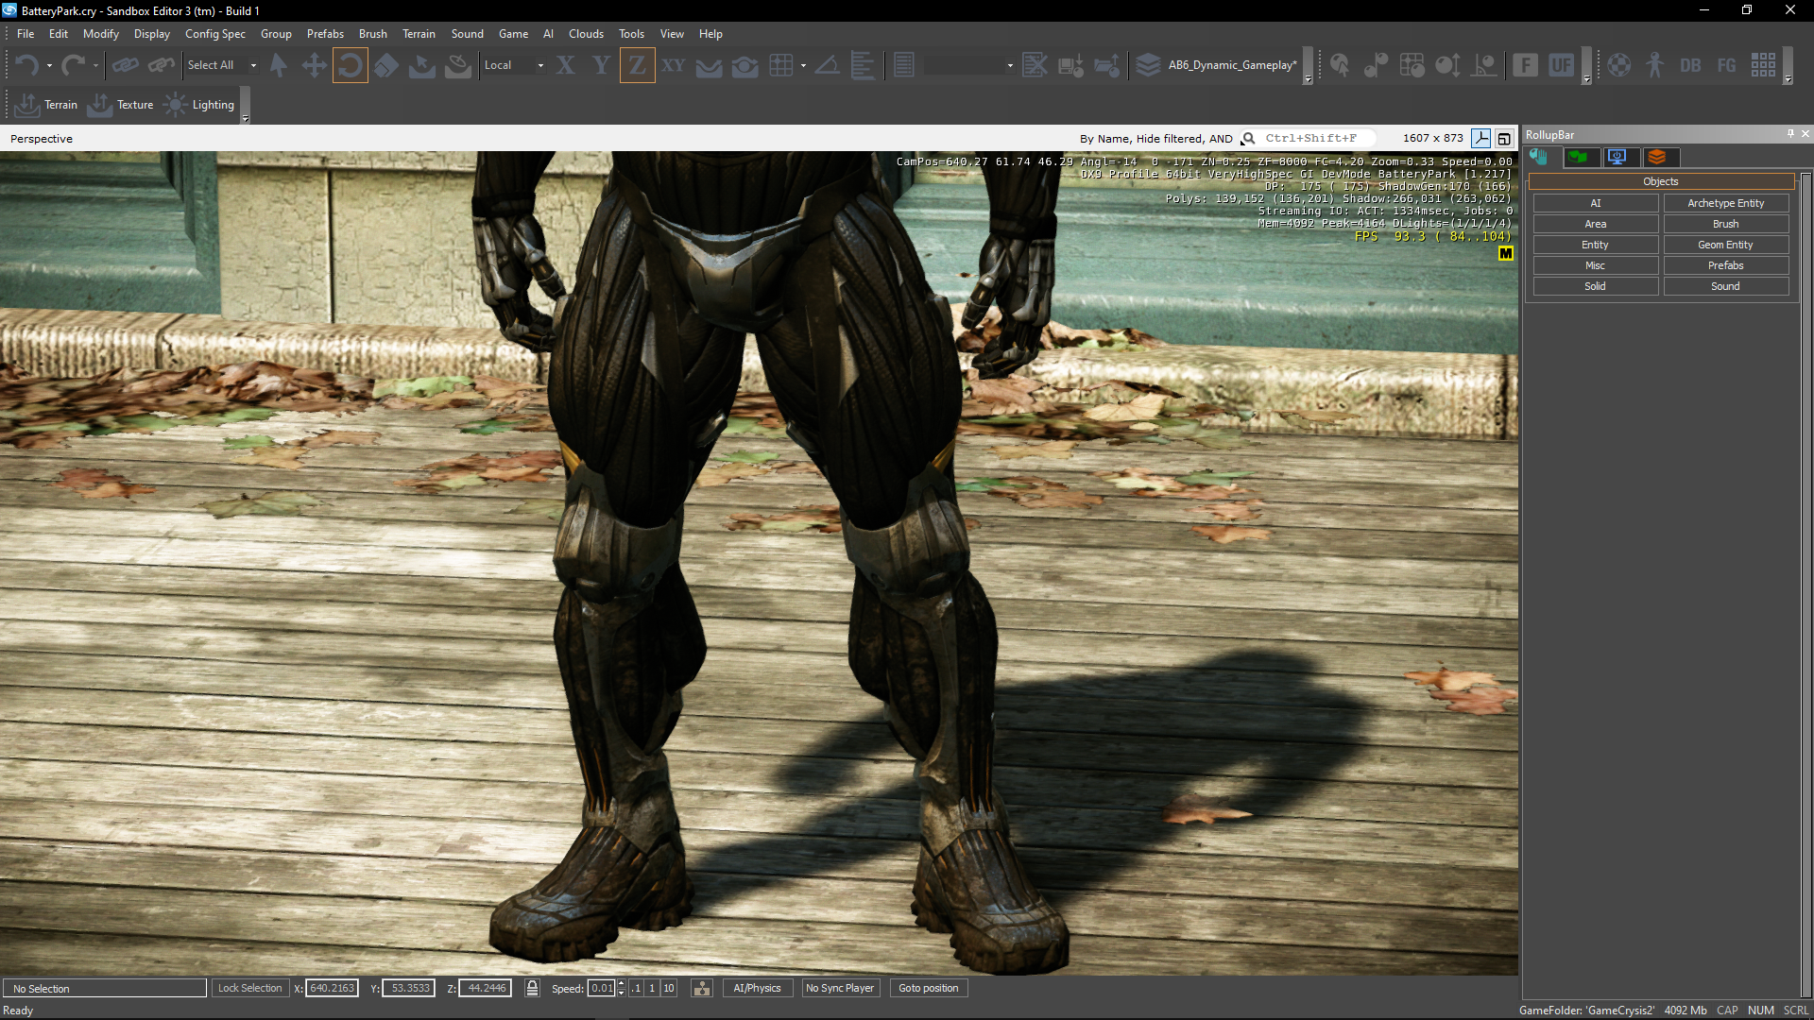Toggle the No Sync Player button
Image resolution: width=1814 pixels, height=1020 pixels.
[839, 988]
